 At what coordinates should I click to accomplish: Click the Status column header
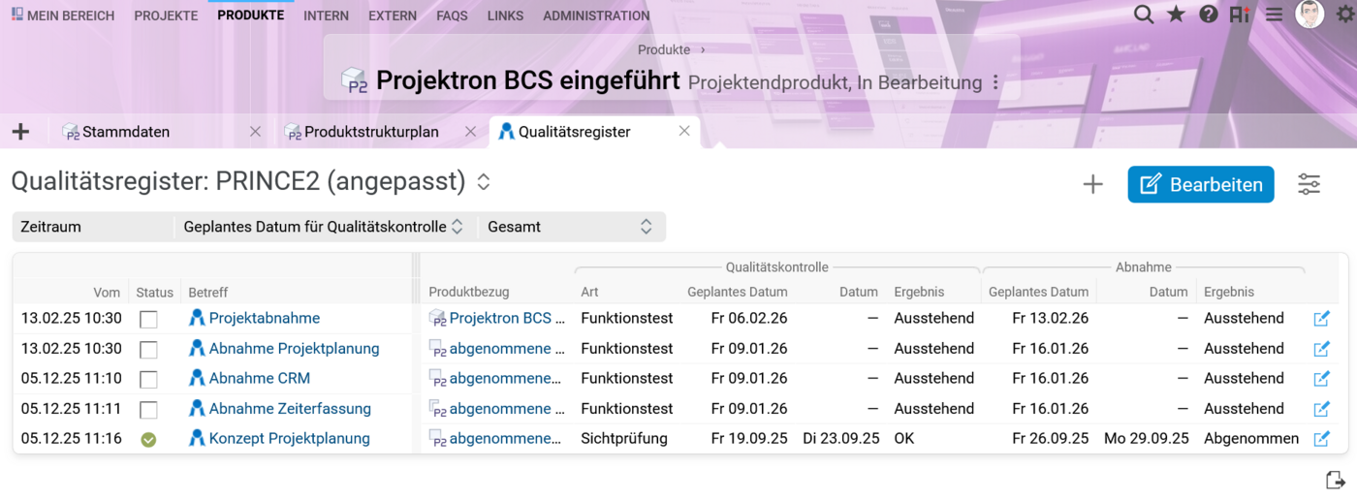[x=154, y=292]
